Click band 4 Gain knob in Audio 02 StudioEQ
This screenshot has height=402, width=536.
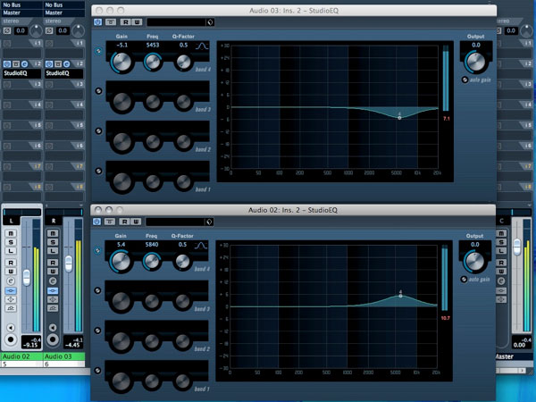click(x=121, y=261)
